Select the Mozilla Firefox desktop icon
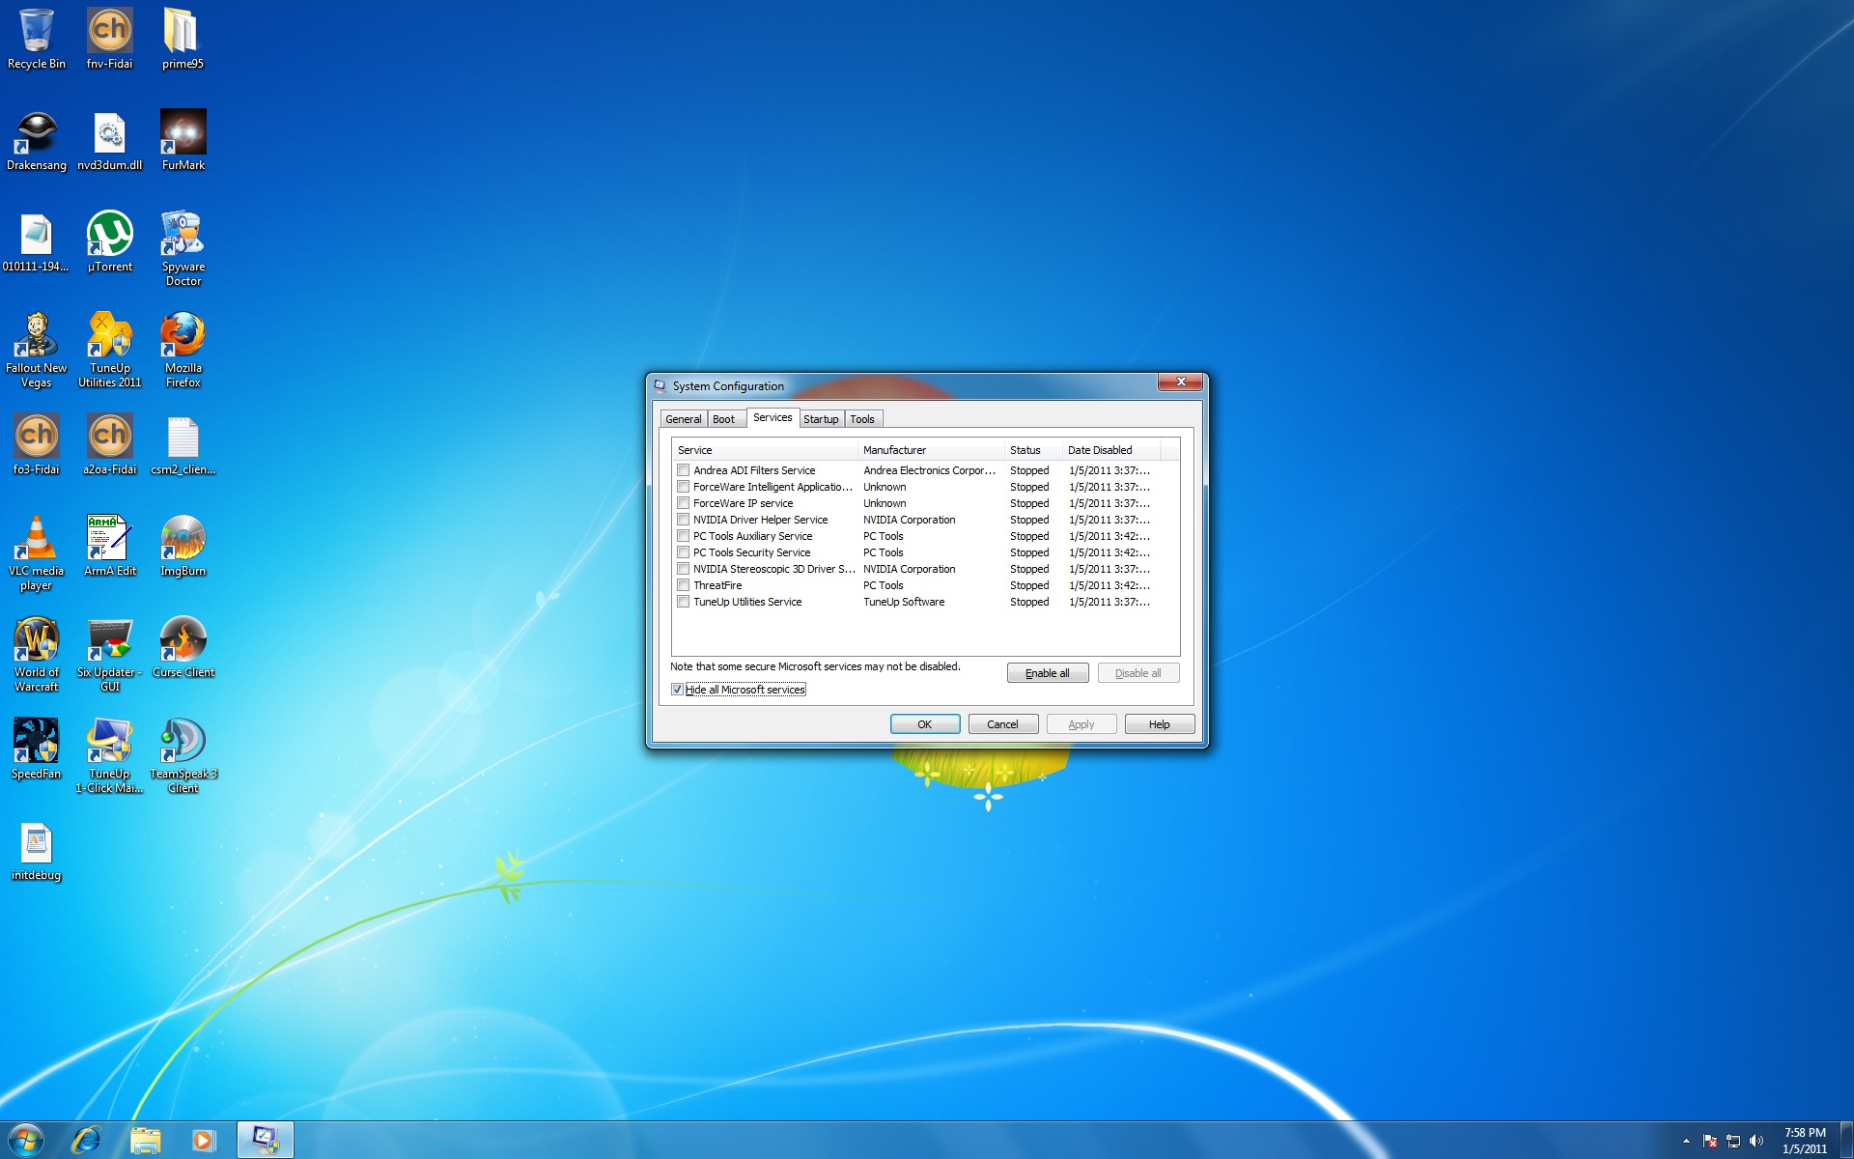Screen dimensions: 1854x1159 pyautogui.click(x=183, y=351)
